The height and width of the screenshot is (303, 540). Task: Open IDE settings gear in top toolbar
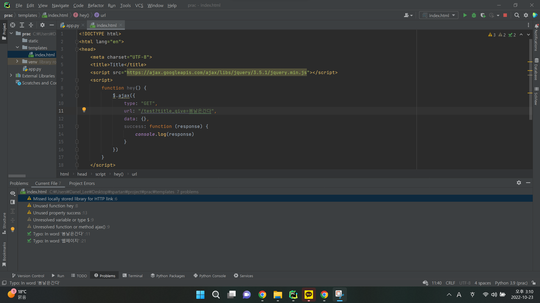click(526, 15)
